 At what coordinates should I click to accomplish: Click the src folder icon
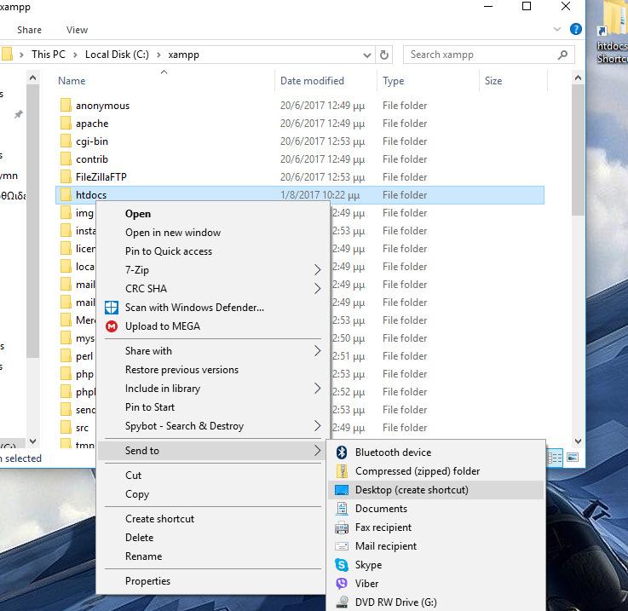click(66, 427)
